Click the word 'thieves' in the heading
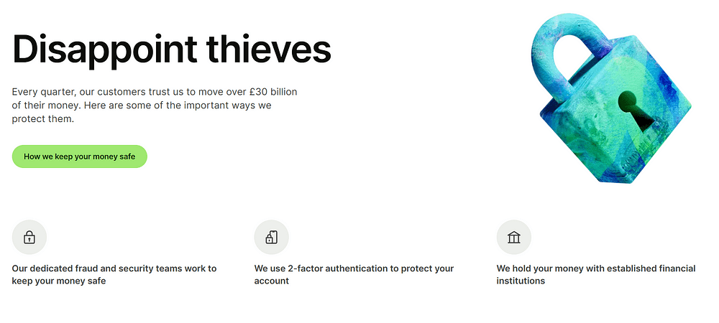The width and height of the screenshot is (719, 323). pyautogui.click(x=268, y=49)
